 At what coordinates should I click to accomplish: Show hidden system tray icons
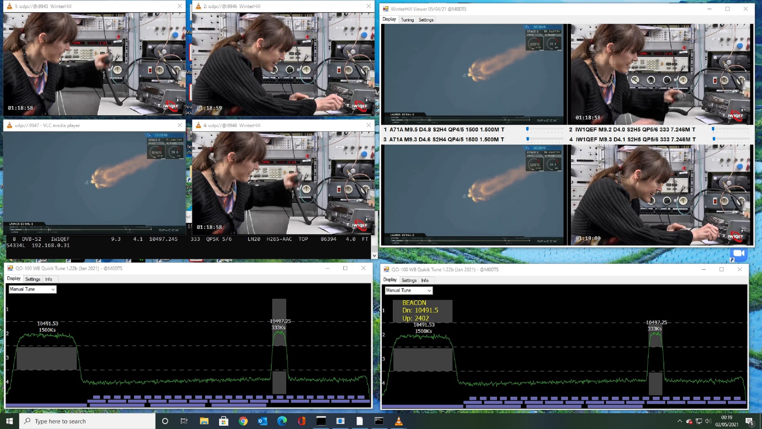[x=680, y=421]
